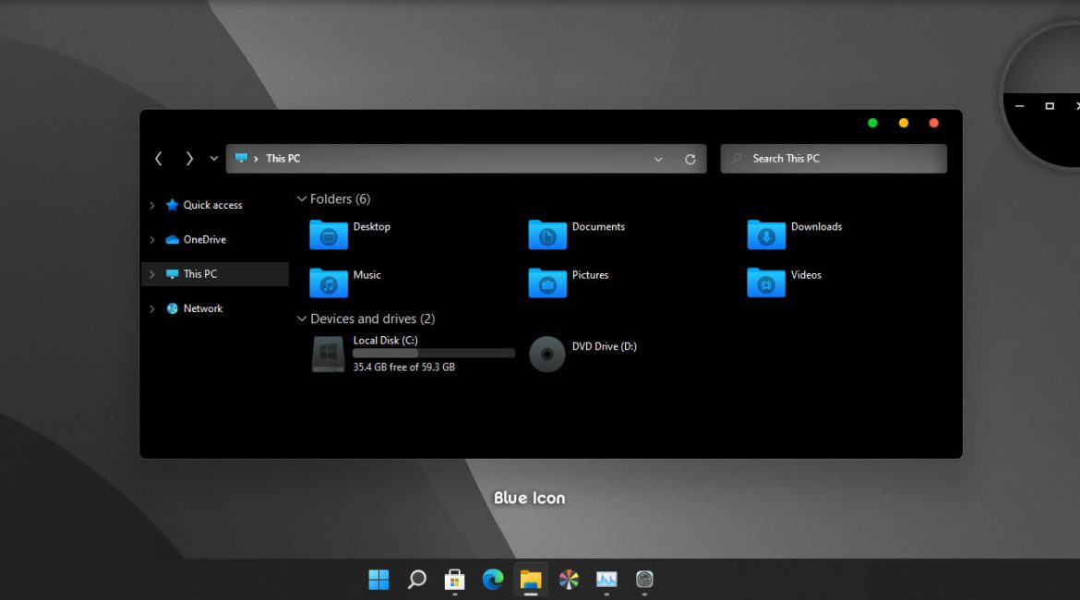Viewport: 1080px width, 600px height.
Task: Open the Videos folder icon
Action: [x=766, y=282]
